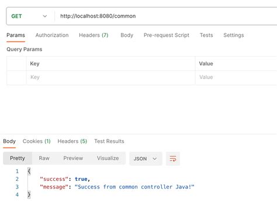
Task: Click the Query Params heading
Action: coord(25,50)
